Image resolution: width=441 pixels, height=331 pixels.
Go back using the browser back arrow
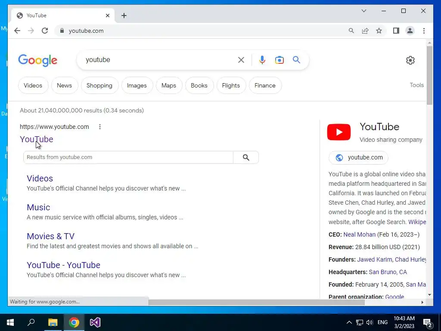17,31
